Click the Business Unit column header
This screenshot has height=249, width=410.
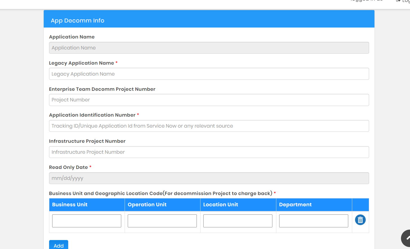pos(70,204)
